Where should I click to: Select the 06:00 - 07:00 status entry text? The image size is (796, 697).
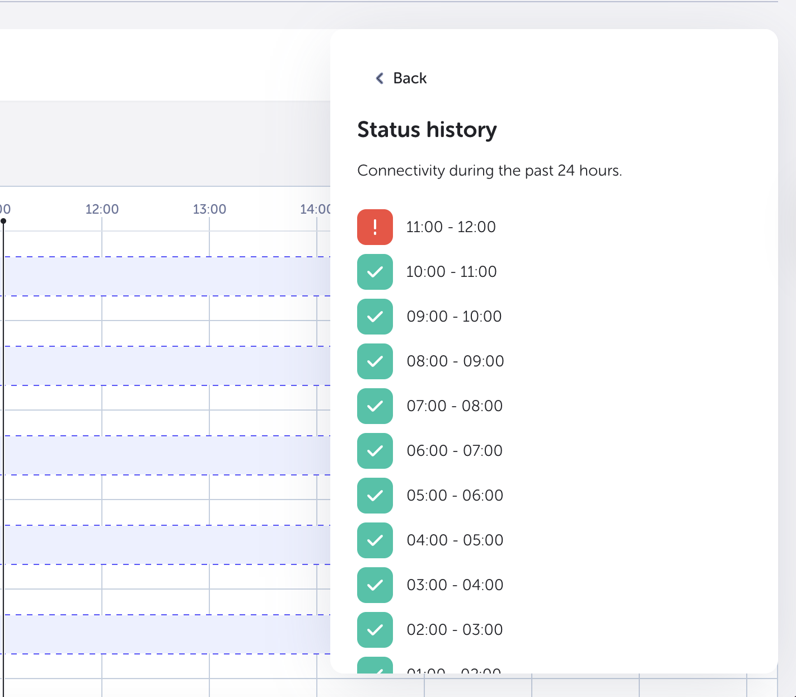[455, 451]
